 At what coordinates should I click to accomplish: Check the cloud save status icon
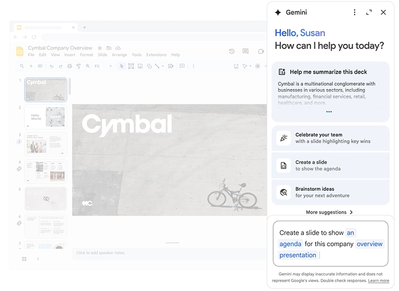pos(118,48)
